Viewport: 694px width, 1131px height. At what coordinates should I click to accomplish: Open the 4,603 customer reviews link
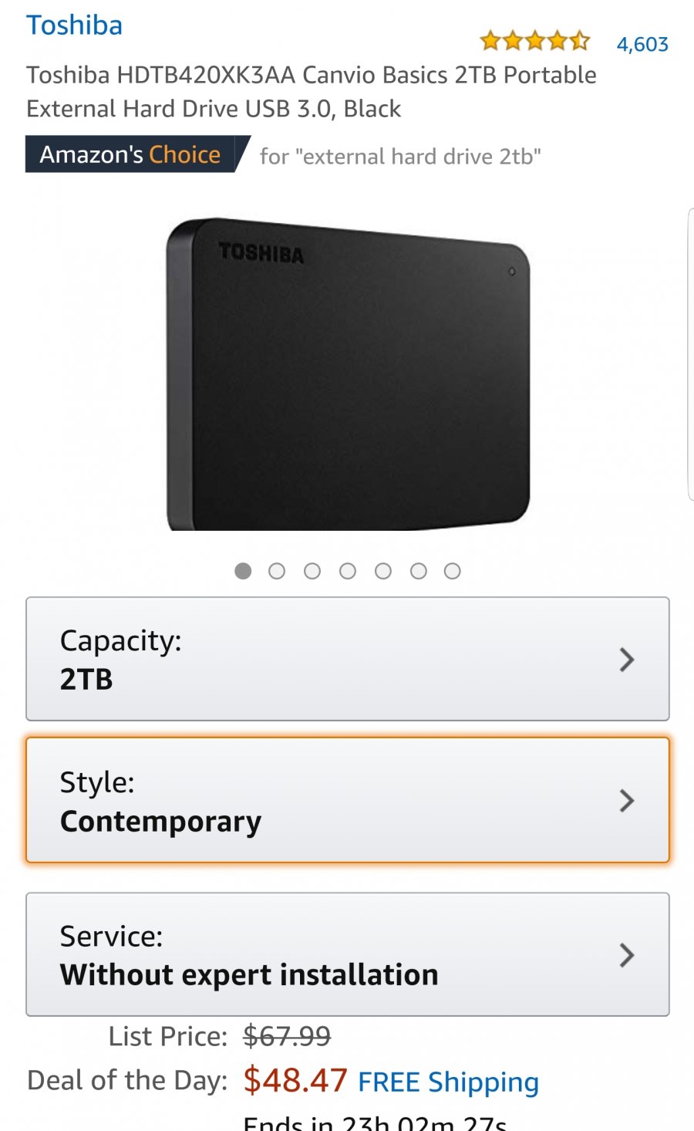click(642, 44)
